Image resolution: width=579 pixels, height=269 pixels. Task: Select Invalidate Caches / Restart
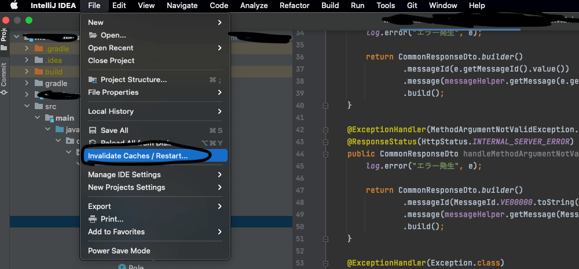(x=138, y=156)
